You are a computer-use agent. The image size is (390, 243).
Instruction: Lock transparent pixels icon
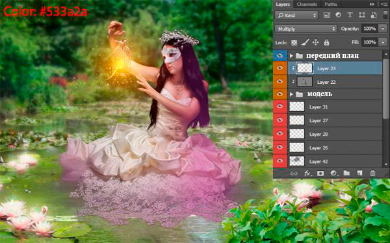[294, 42]
